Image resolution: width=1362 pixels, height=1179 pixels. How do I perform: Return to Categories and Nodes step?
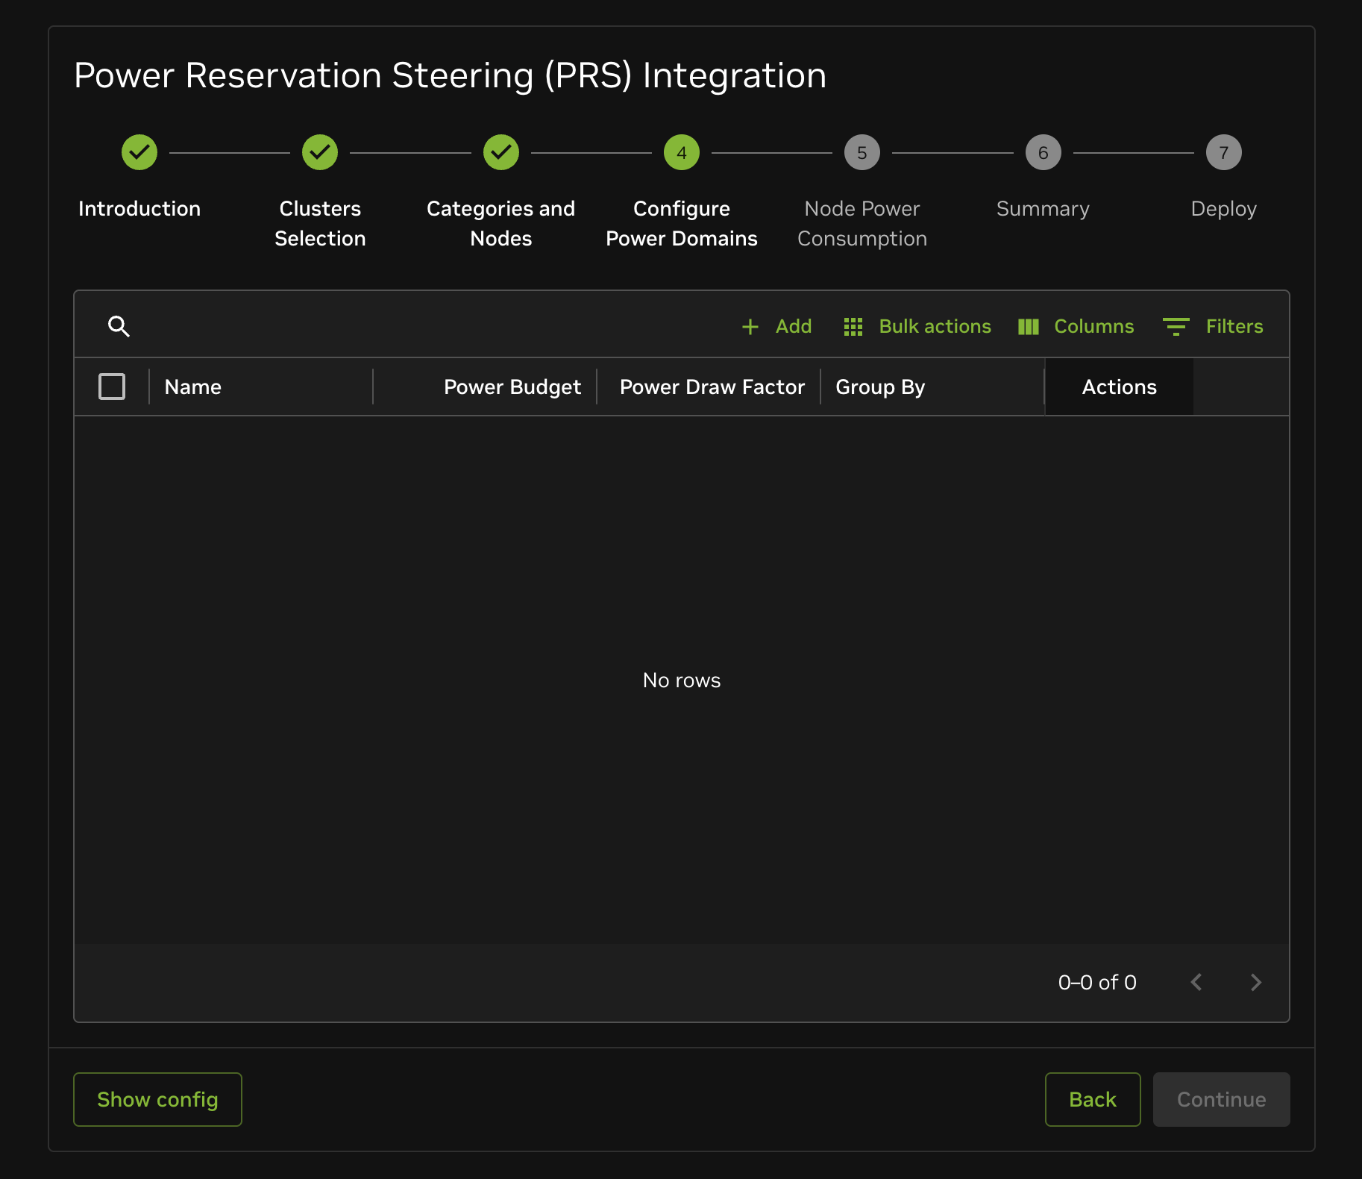pos(501,152)
